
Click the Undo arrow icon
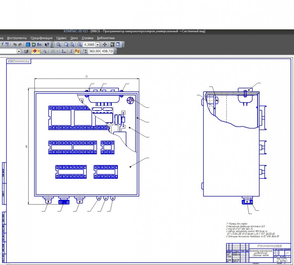[x=15, y=45]
